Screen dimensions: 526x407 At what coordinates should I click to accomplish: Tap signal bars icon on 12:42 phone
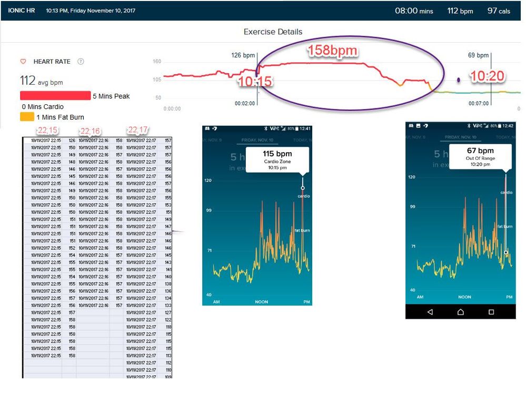(486, 126)
